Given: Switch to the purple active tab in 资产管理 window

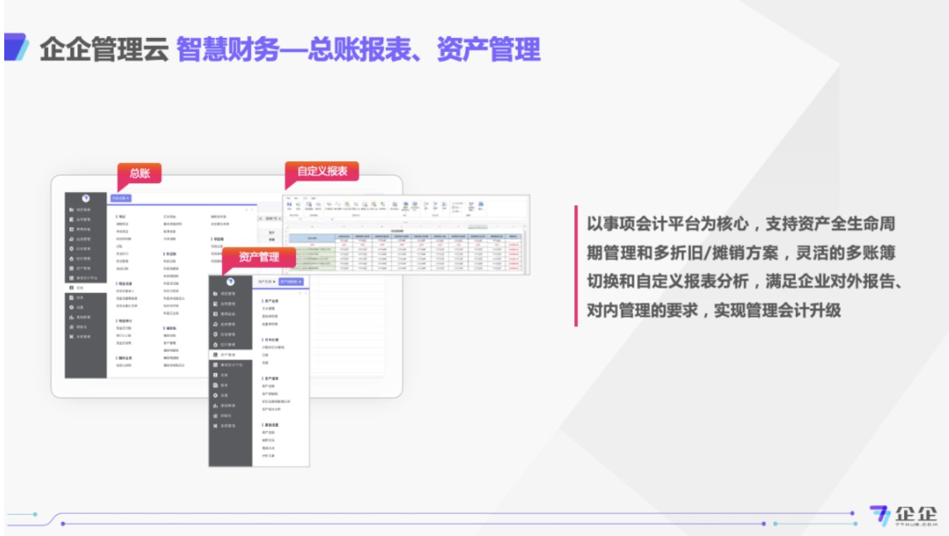Looking at the screenshot, I should [291, 281].
